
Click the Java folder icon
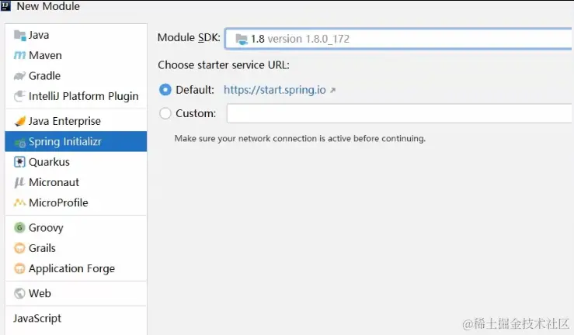(x=20, y=36)
